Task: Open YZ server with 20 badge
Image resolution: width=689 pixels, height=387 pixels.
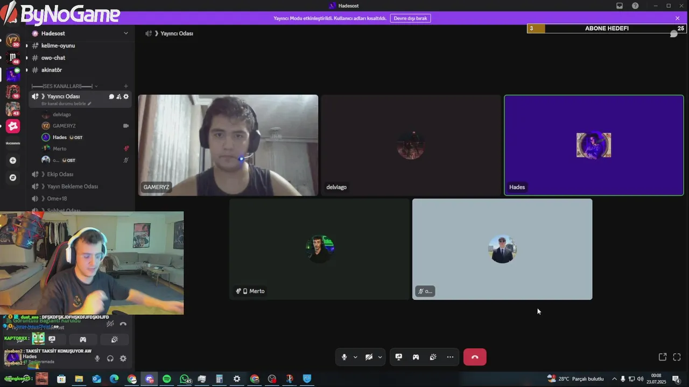Action: point(13,40)
